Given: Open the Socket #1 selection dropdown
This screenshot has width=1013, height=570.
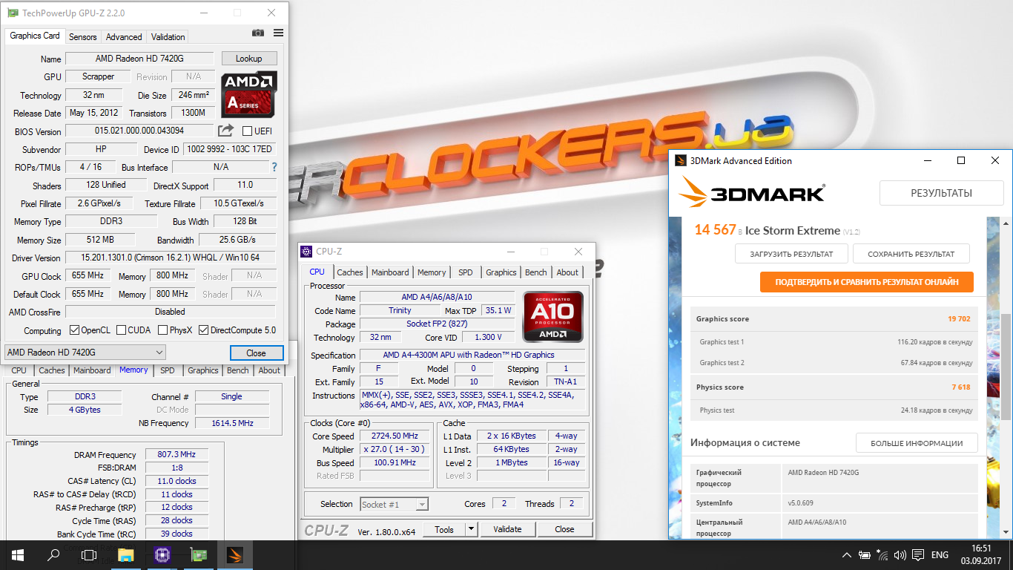Looking at the screenshot, I should pyautogui.click(x=394, y=504).
